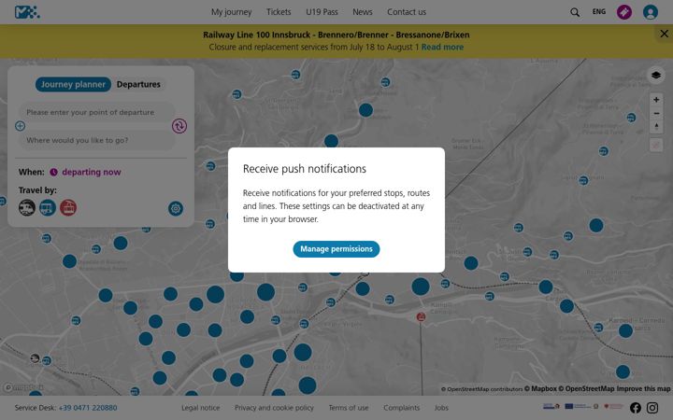Screen dimensions: 673x420
Task: Open the U19 Pass menu item
Action: [322, 12]
